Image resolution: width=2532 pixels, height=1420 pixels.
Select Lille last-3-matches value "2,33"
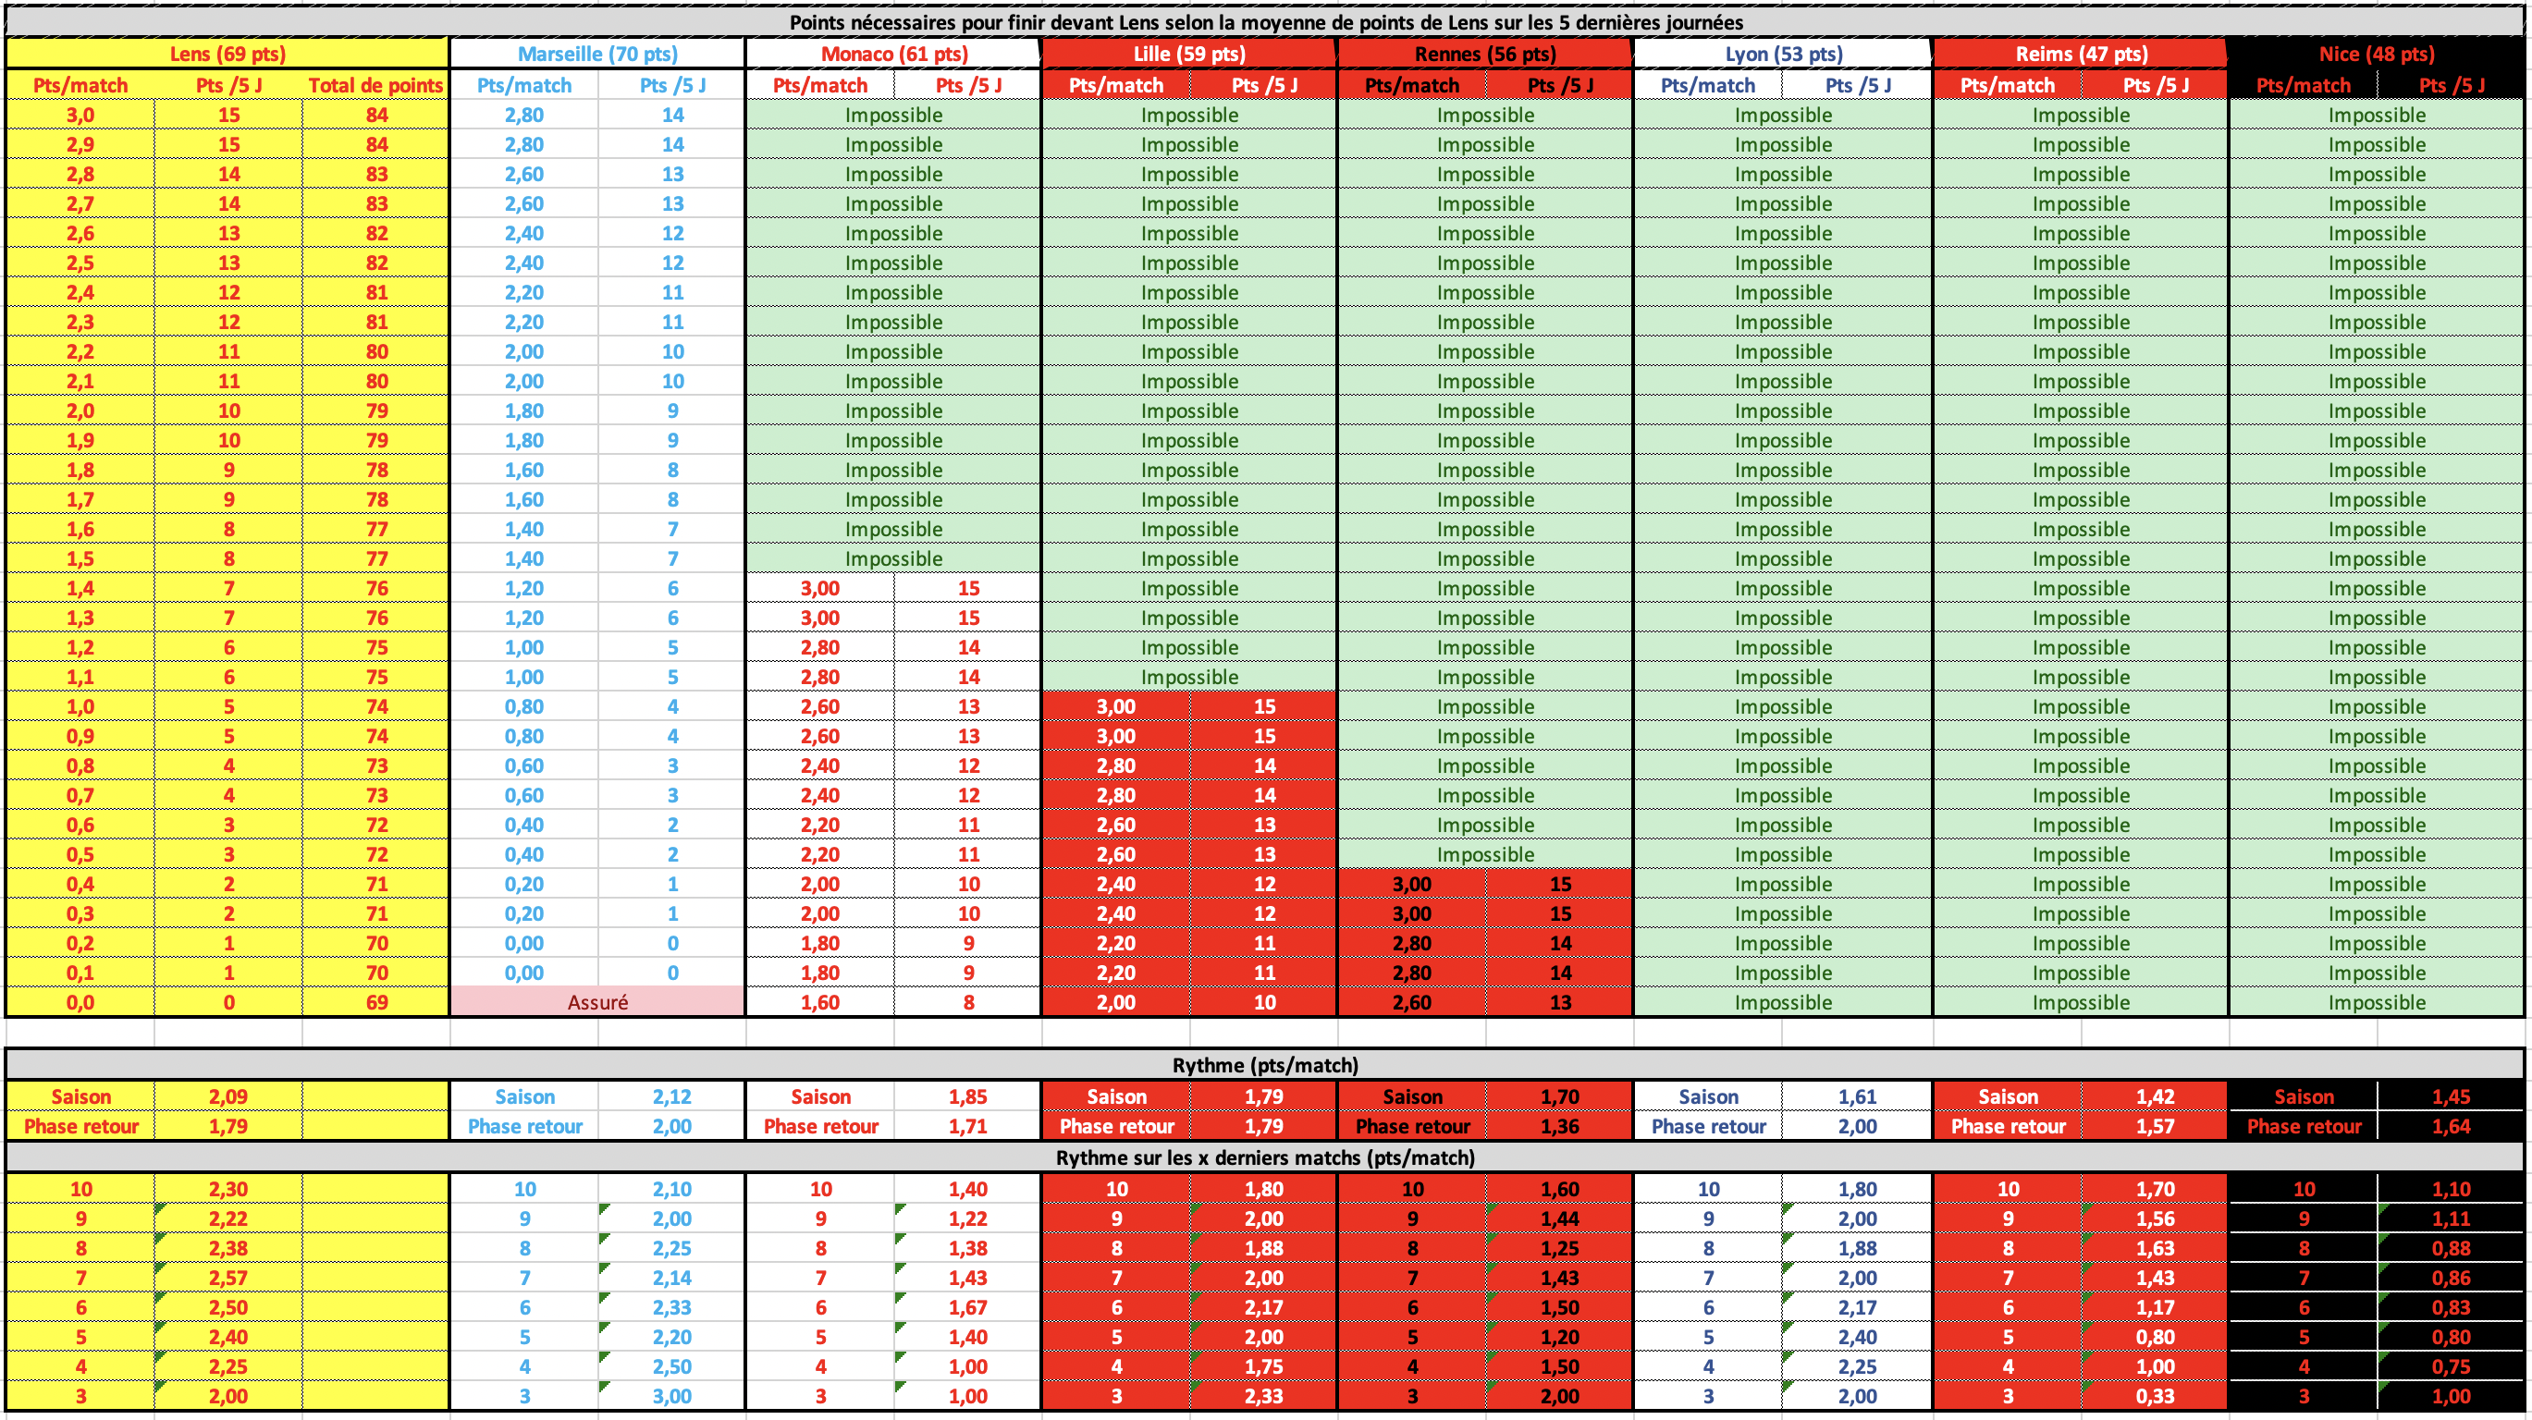1264,1396
